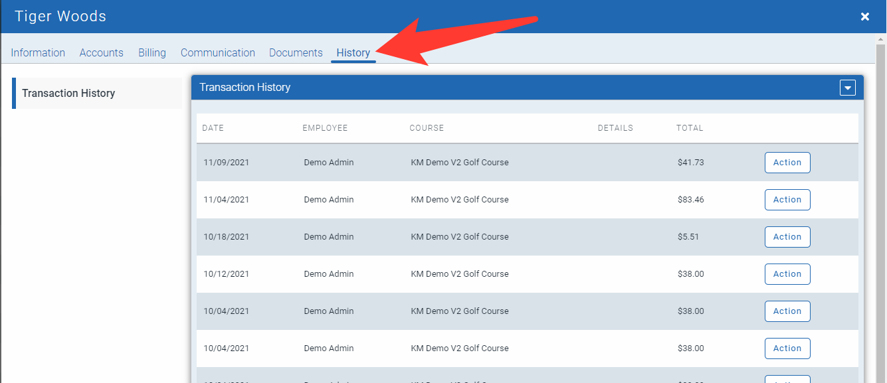887x383 pixels.
Task: Open the Communication tab
Action: pos(218,53)
